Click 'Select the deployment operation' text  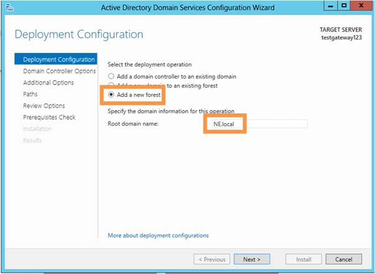[150, 65]
